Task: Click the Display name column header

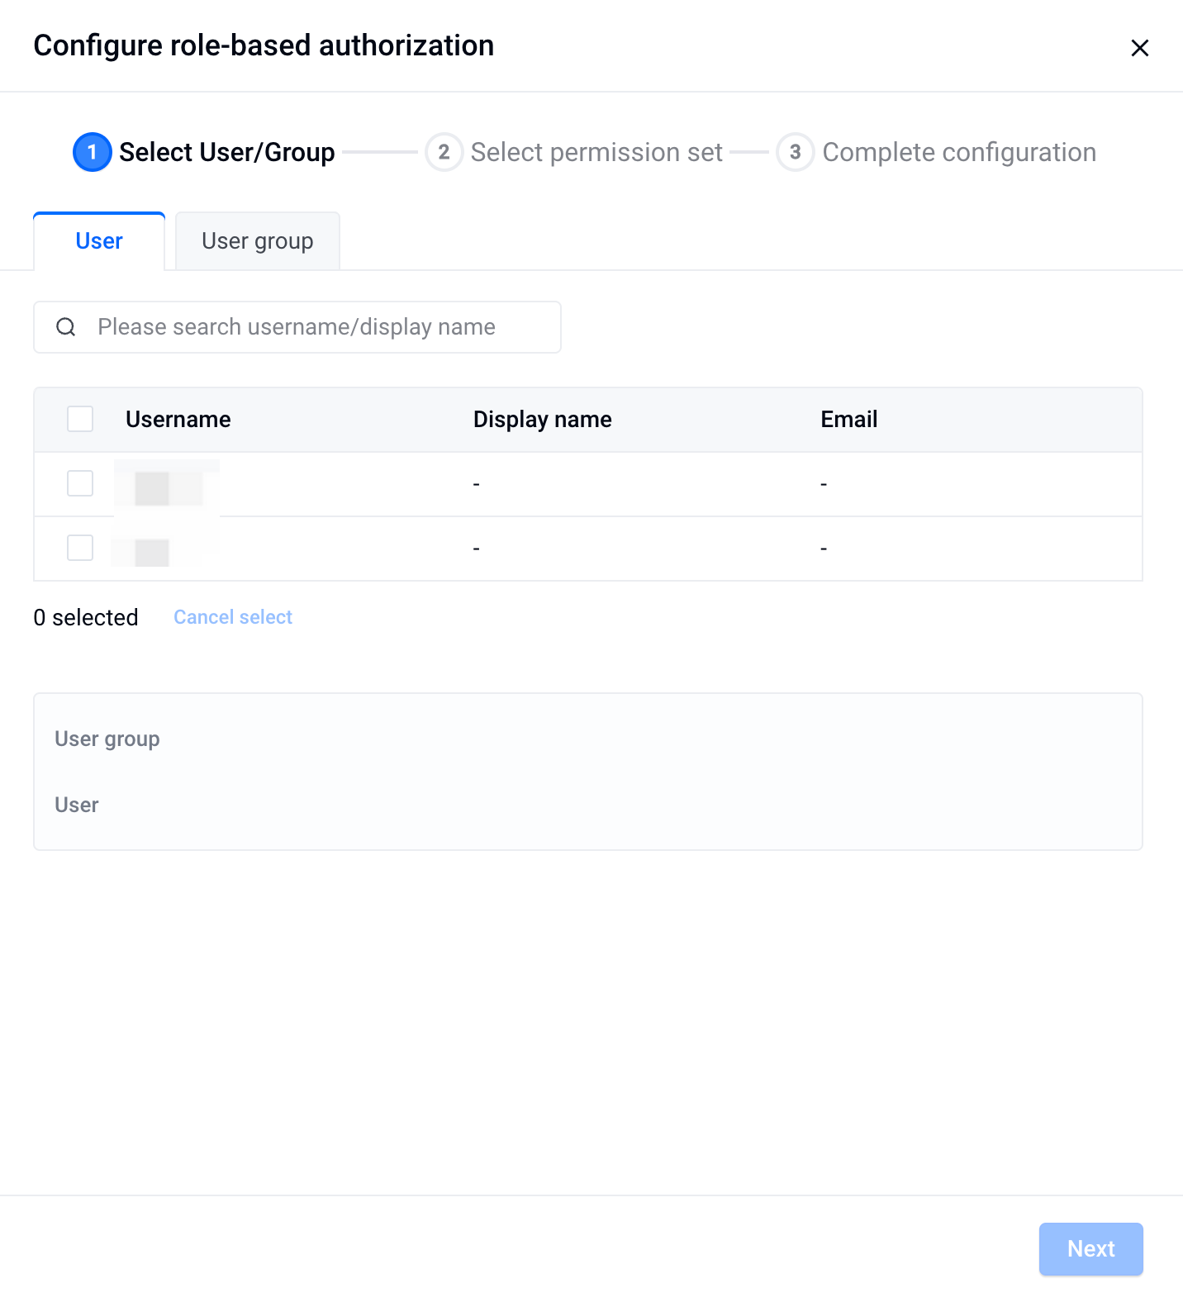Action: pyautogui.click(x=543, y=419)
